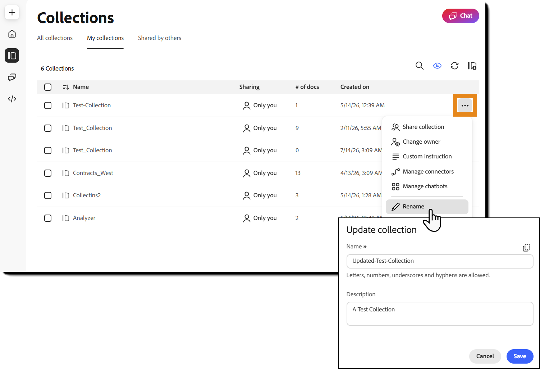Select the My collections tab

[x=105, y=38]
